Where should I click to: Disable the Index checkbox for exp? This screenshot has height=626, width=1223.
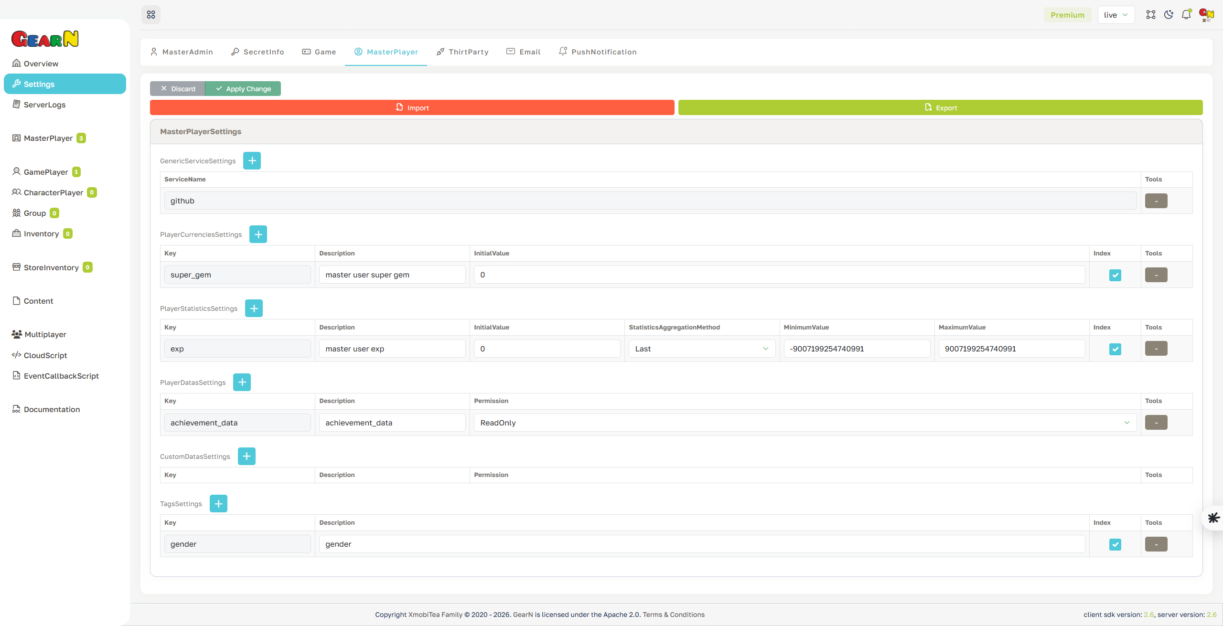tap(1115, 349)
